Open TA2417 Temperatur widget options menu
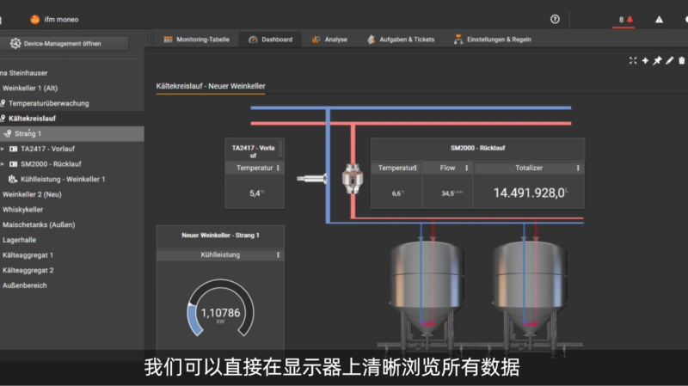 tap(278, 168)
